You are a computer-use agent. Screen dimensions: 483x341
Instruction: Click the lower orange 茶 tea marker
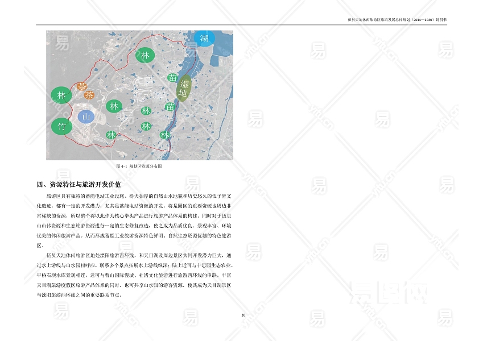click(x=89, y=95)
